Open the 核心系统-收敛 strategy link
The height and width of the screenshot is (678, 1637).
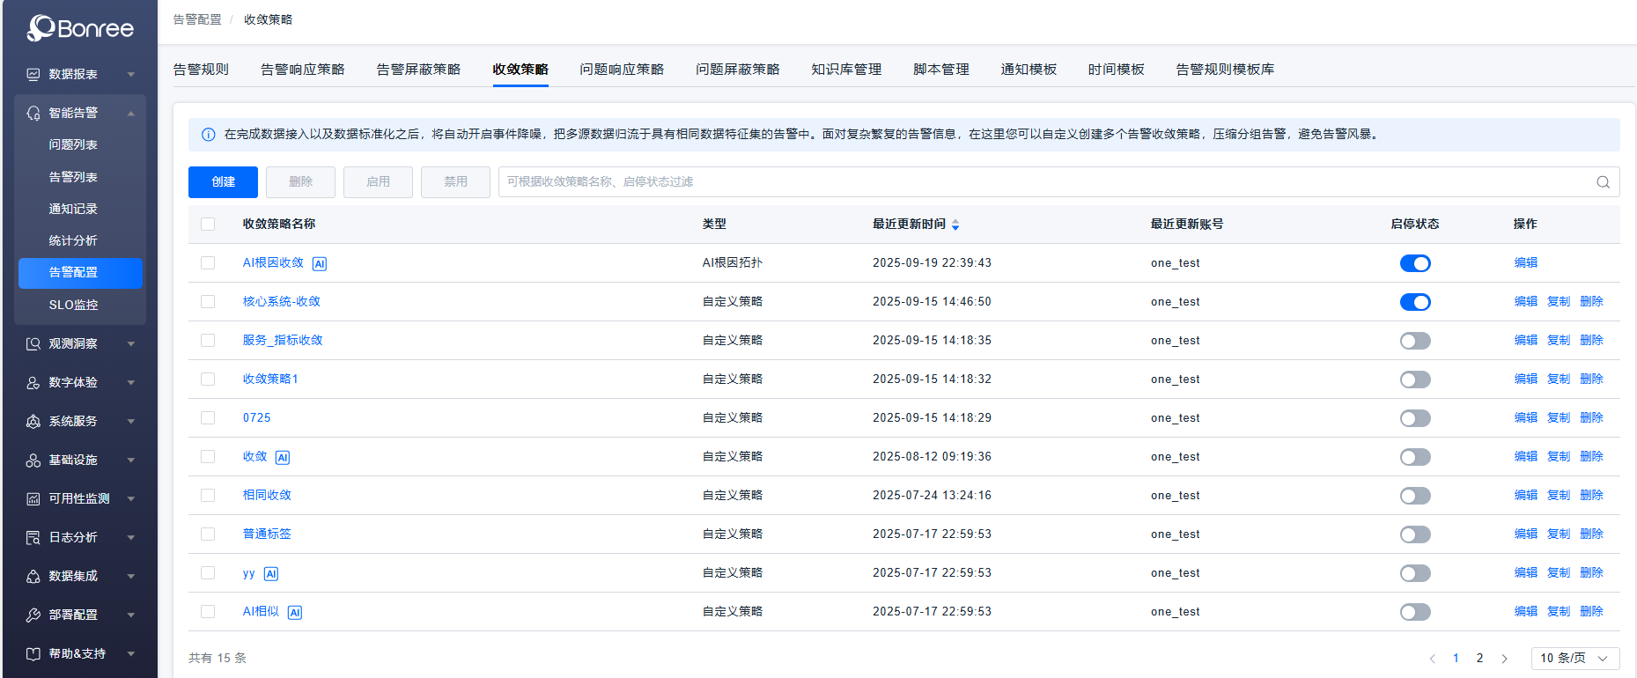click(x=282, y=302)
